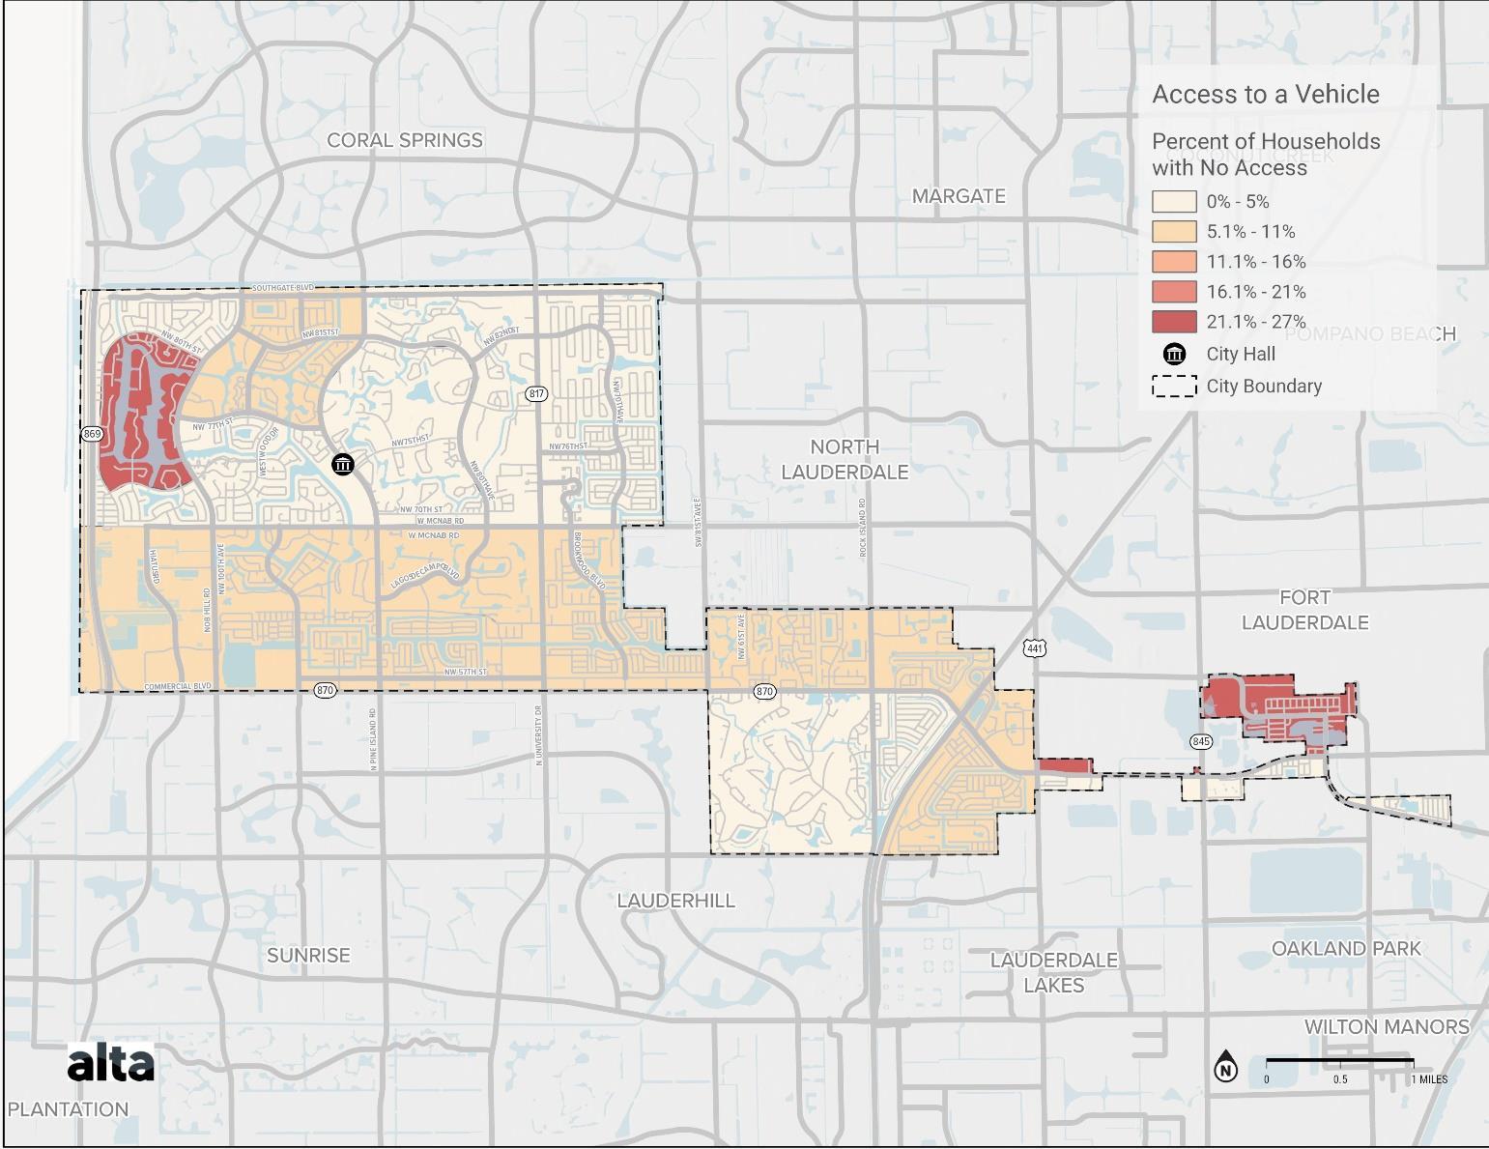This screenshot has height=1149, width=1489.
Task: Click the north arrow compass icon
Action: [x=1225, y=1066]
